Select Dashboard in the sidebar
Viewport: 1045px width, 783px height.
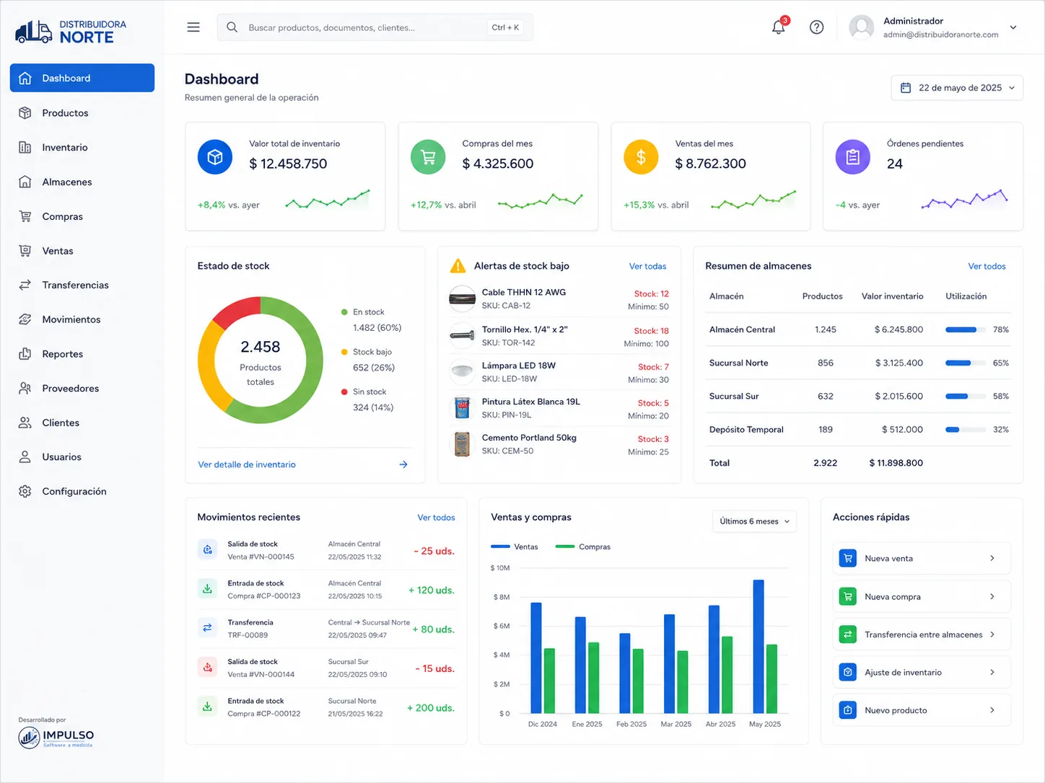[82, 78]
